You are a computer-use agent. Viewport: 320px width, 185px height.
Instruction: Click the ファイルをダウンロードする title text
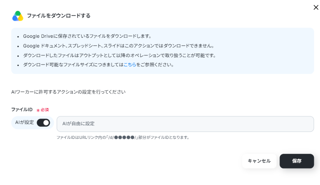(x=59, y=16)
